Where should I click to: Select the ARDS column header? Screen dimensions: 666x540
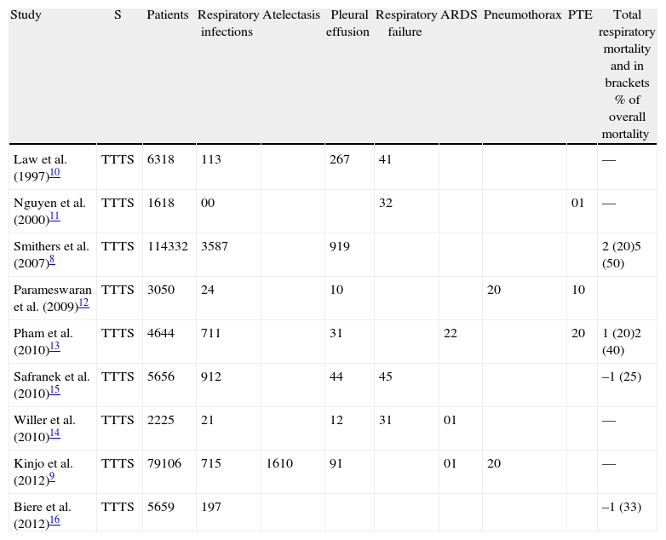(x=458, y=15)
